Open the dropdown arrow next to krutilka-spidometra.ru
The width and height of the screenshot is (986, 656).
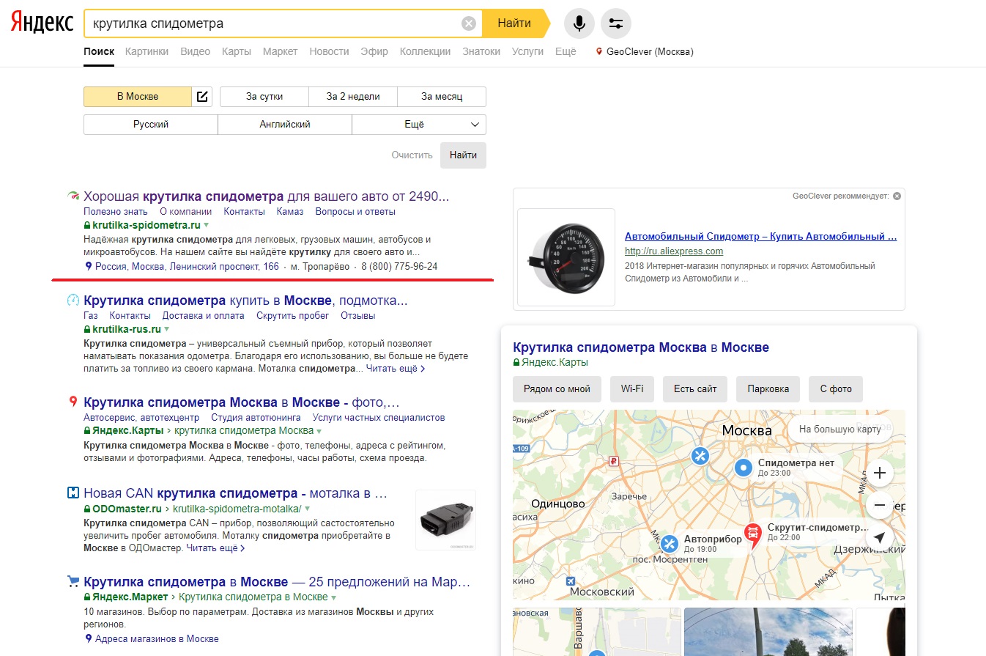[207, 225]
